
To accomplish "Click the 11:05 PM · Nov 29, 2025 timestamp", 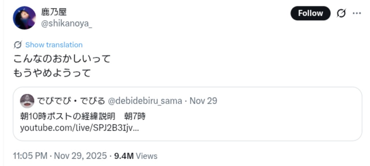I will [x=60, y=156].
